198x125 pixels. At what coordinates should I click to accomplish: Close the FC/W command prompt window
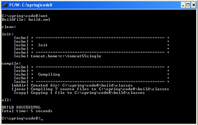coord(193,5)
